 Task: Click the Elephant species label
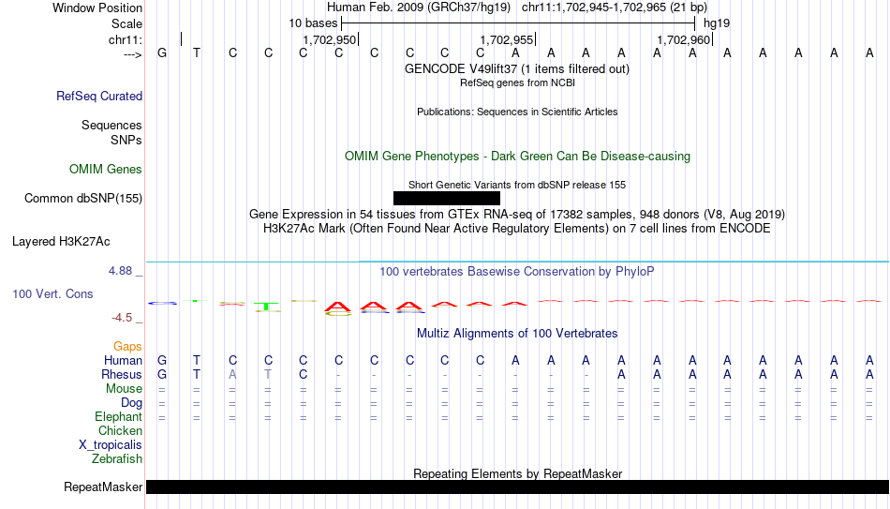(119, 417)
